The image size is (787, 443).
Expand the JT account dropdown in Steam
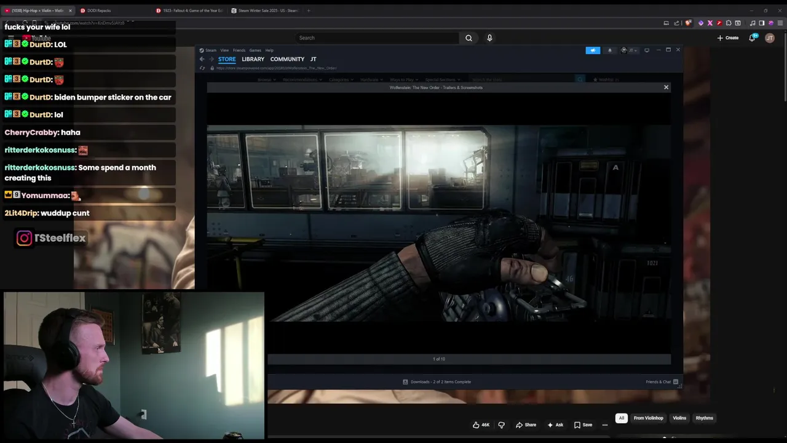coord(630,50)
